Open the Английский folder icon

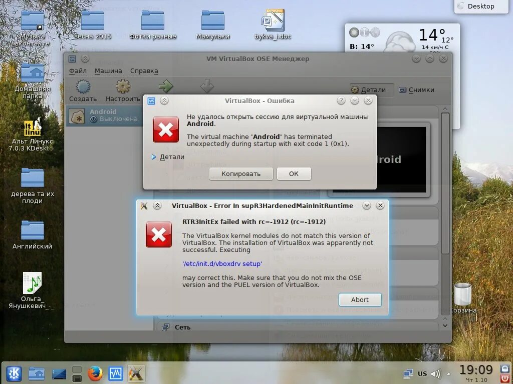point(32,234)
